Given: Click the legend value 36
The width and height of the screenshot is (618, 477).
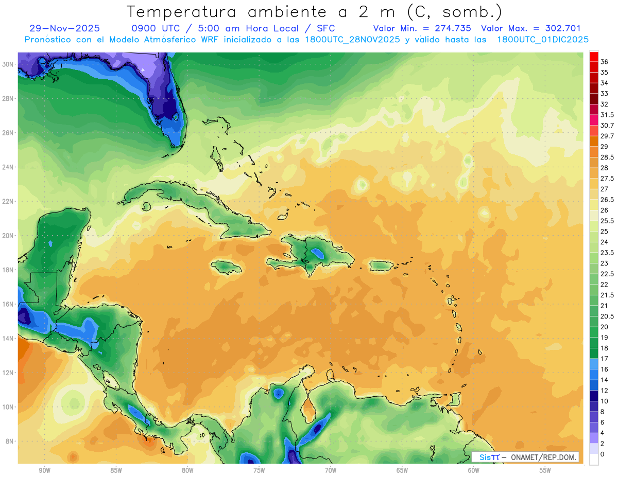Looking at the screenshot, I should pyautogui.click(x=605, y=62).
